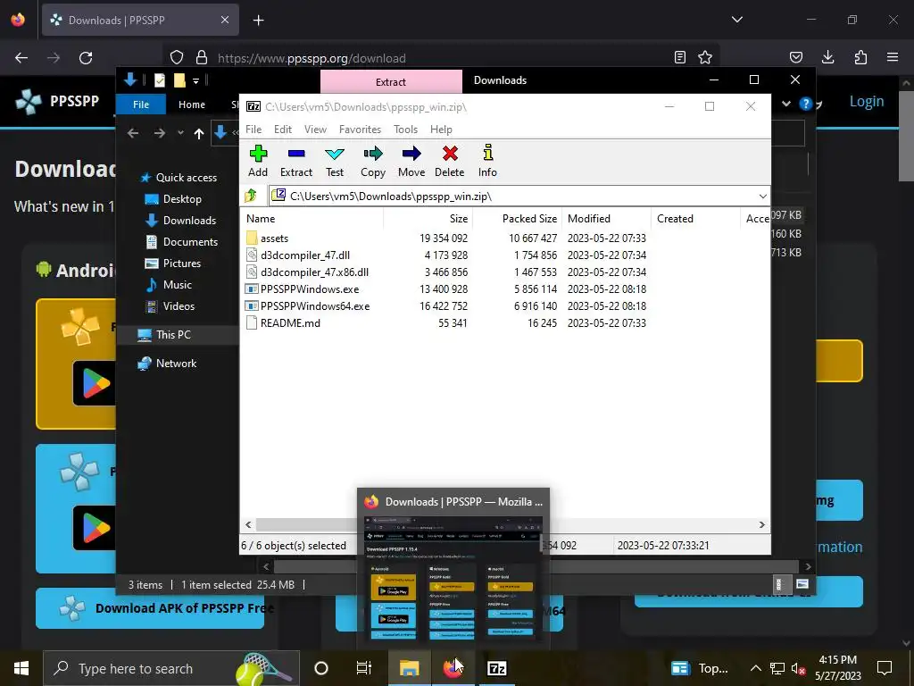Viewport: 914px width, 686px height.
Task: Open Firefox list all tabs dropdown
Action: pos(736,20)
